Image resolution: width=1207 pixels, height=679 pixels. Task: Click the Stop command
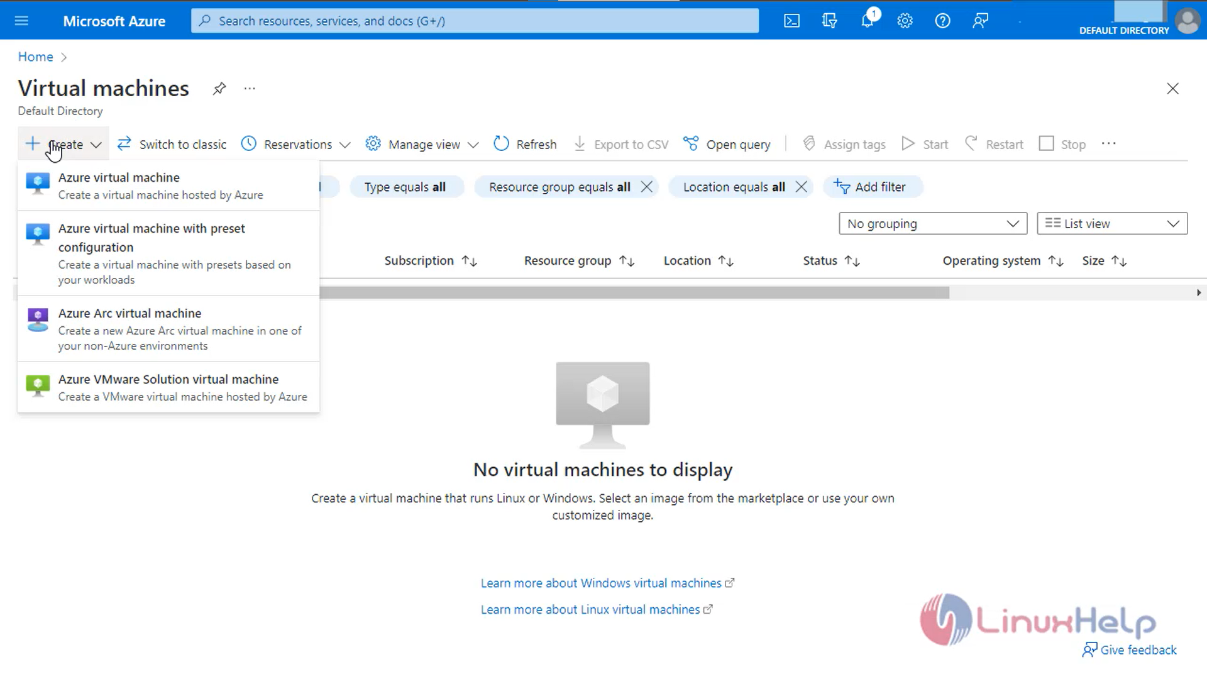pyautogui.click(x=1062, y=144)
